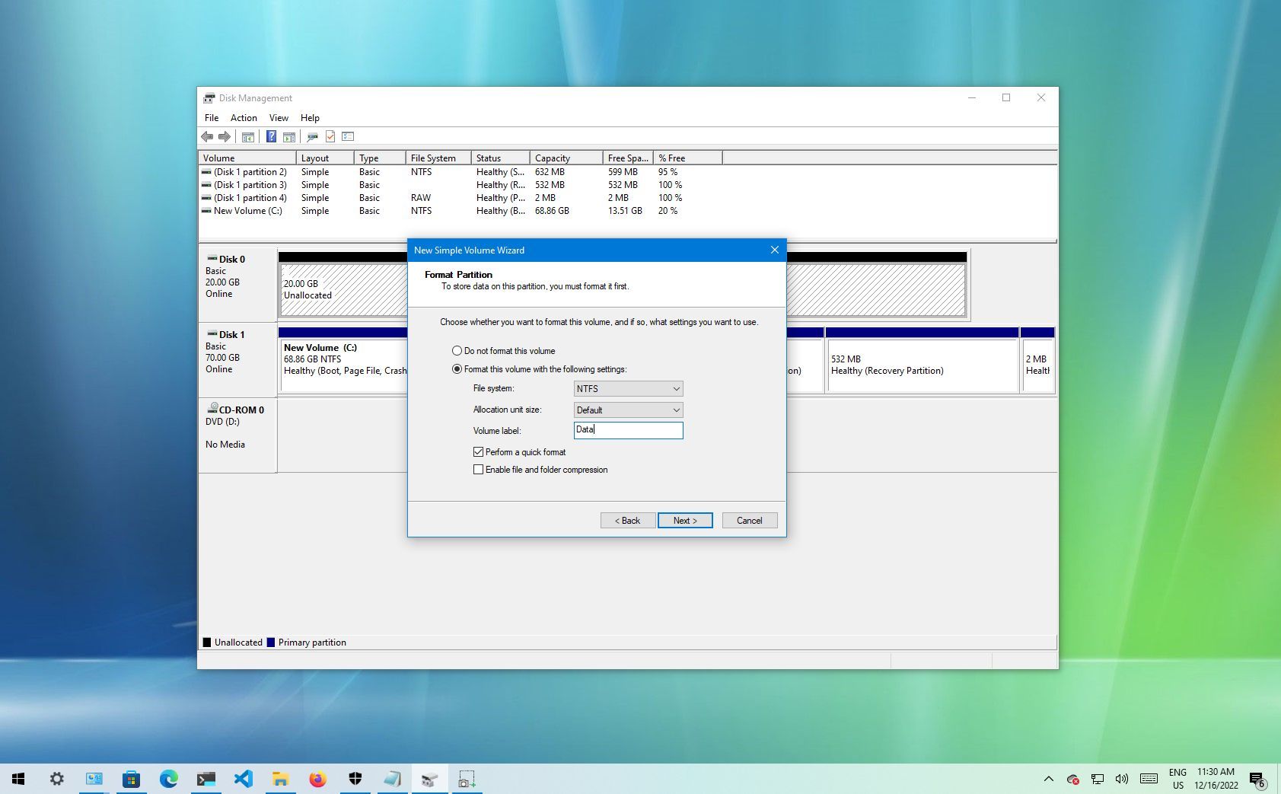Enable the 'Do not format this volume' option
The image size is (1281, 794).
(457, 350)
